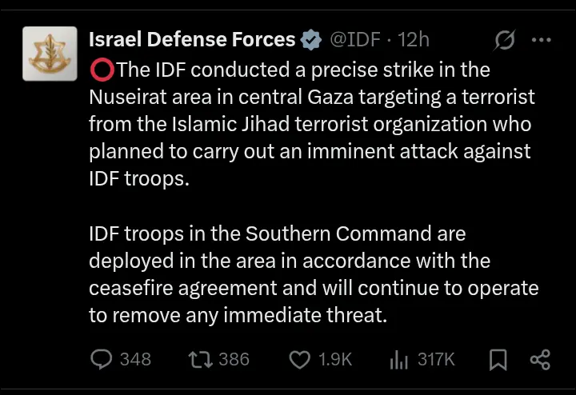This screenshot has width=576, height=395.
Task: Click the Israel Defense Forces display name
Action: [x=192, y=38]
